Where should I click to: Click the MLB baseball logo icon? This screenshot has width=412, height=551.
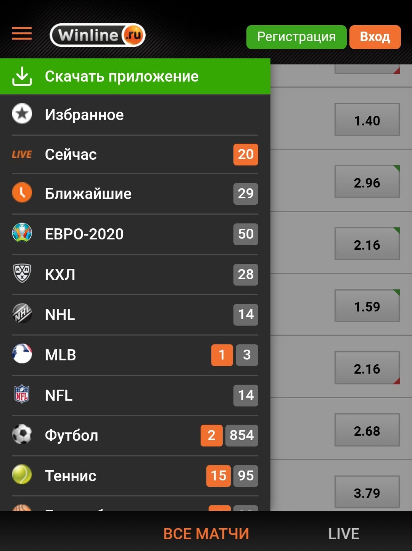click(22, 354)
